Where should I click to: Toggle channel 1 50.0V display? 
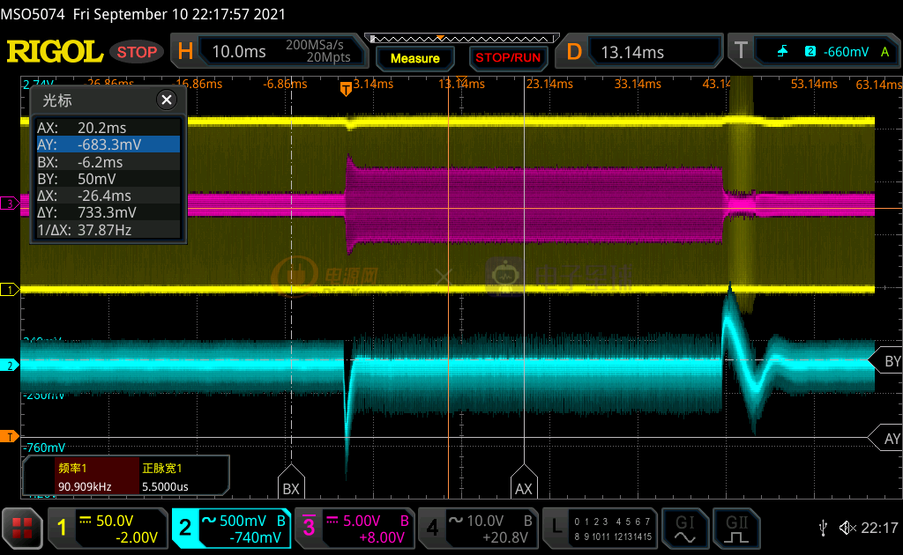point(108,529)
